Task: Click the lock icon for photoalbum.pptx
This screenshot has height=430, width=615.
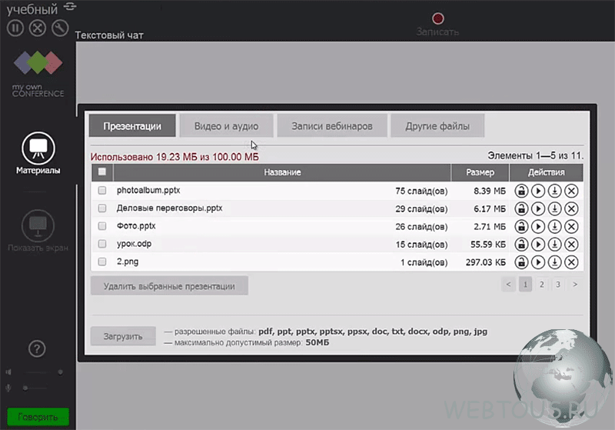Action: (521, 191)
